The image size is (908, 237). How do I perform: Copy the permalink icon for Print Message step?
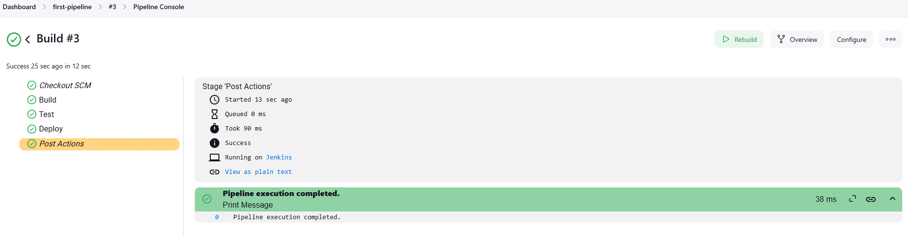[871, 199]
